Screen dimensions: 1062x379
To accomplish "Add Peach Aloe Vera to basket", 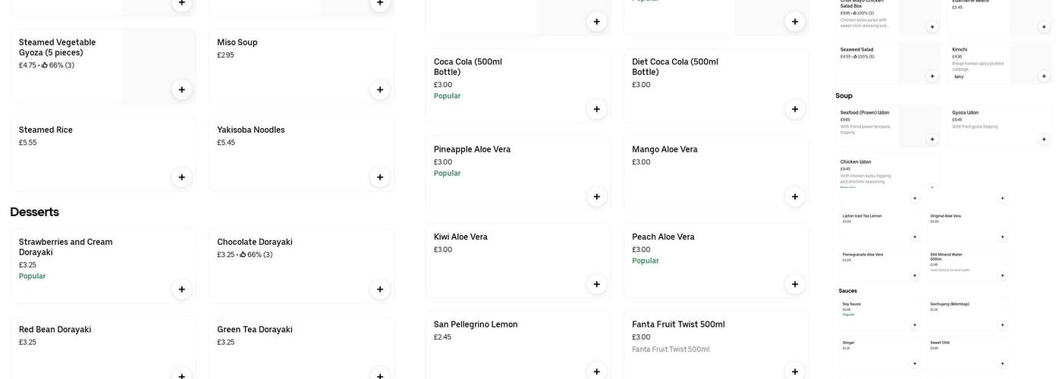I will [x=795, y=284].
